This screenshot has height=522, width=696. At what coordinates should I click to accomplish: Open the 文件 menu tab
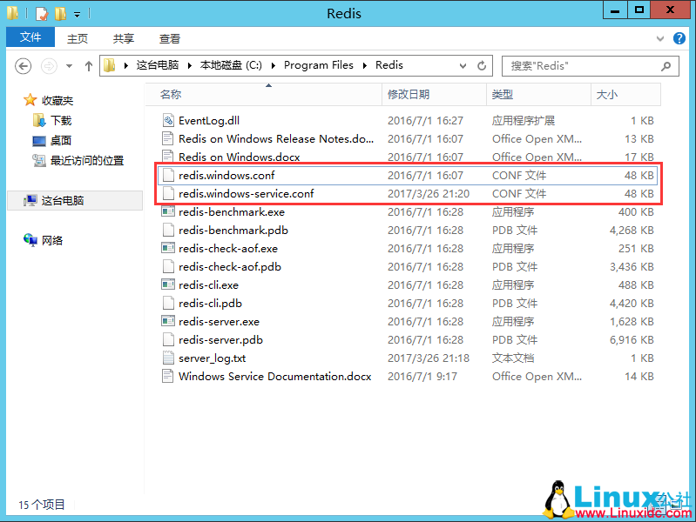(x=30, y=38)
